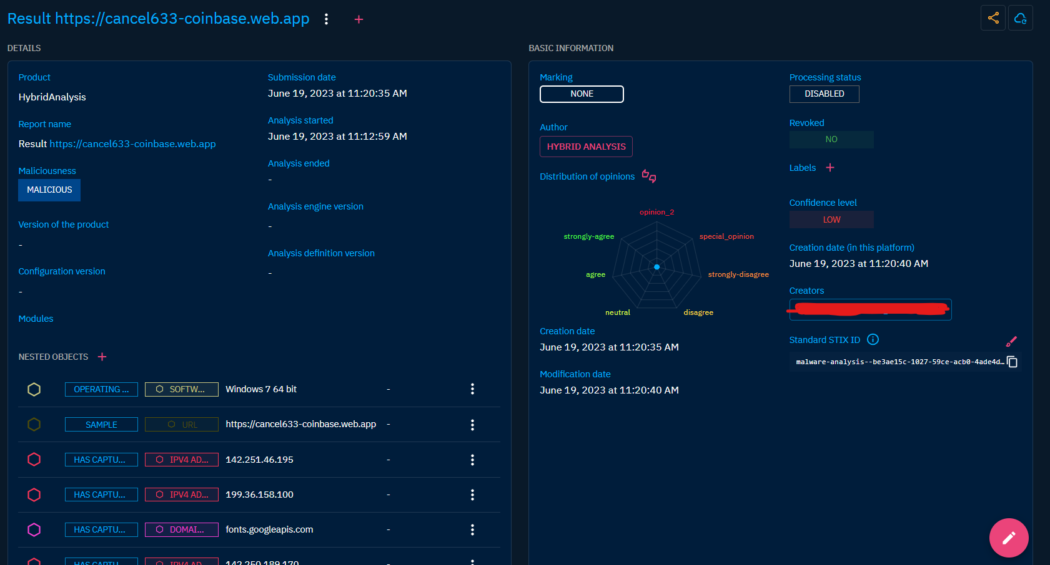The height and width of the screenshot is (565, 1050).
Task: Click the cloud enrichment icon
Action: pyautogui.click(x=1020, y=18)
